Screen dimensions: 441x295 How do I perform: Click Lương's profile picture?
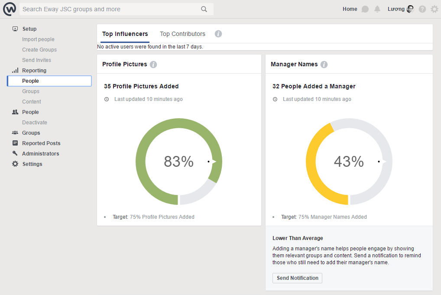click(410, 9)
